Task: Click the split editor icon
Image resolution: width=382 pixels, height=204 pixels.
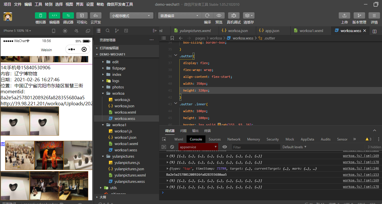Action: [374, 31]
